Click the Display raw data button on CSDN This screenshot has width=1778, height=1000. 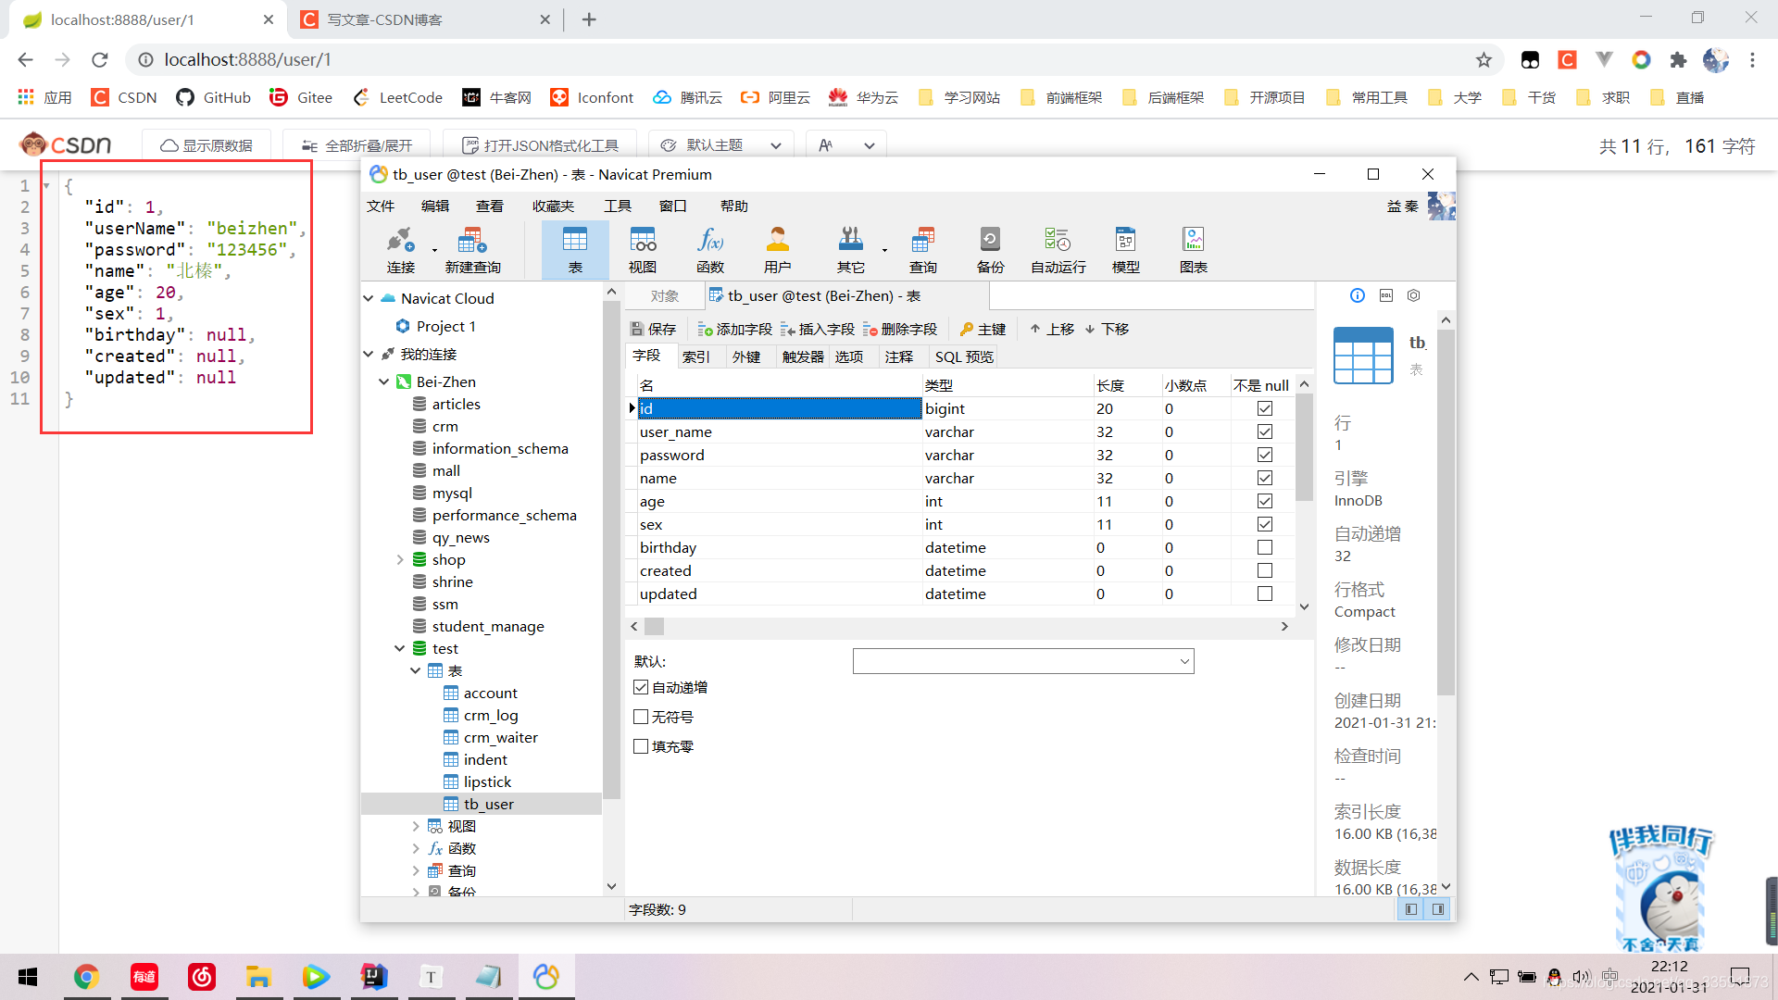(206, 145)
